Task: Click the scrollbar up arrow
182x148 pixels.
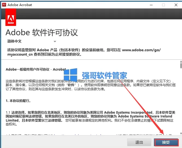Action: pyautogui.click(x=181, y=61)
